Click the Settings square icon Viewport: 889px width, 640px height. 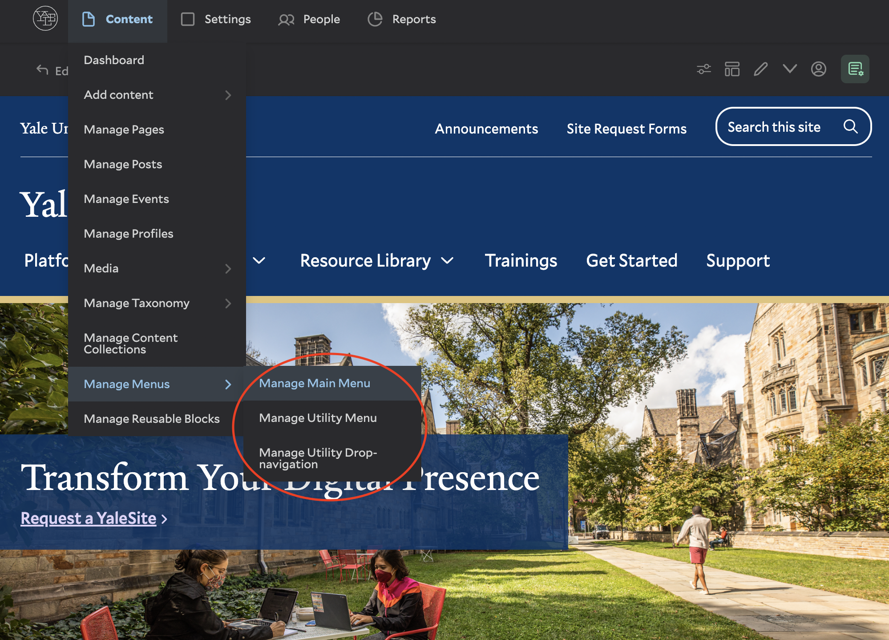(188, 19)
